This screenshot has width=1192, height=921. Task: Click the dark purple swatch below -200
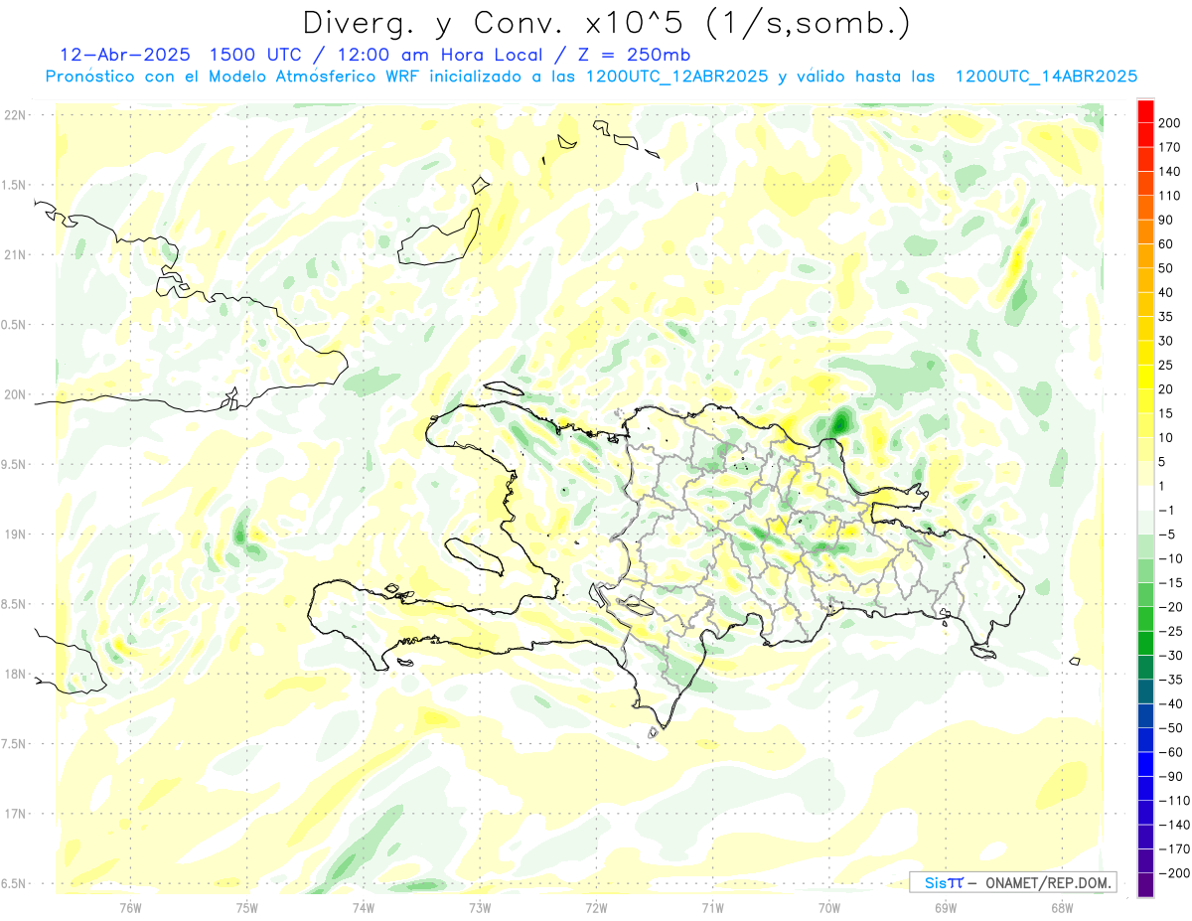[x=1146, y=884]
